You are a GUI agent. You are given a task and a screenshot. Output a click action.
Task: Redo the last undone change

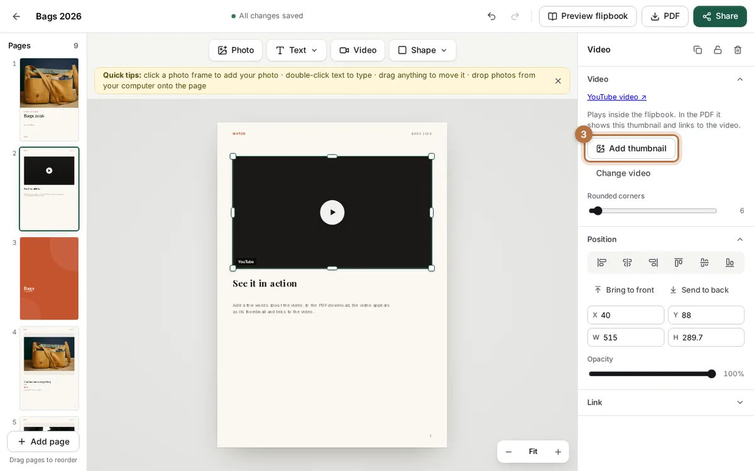pos(515,16)
